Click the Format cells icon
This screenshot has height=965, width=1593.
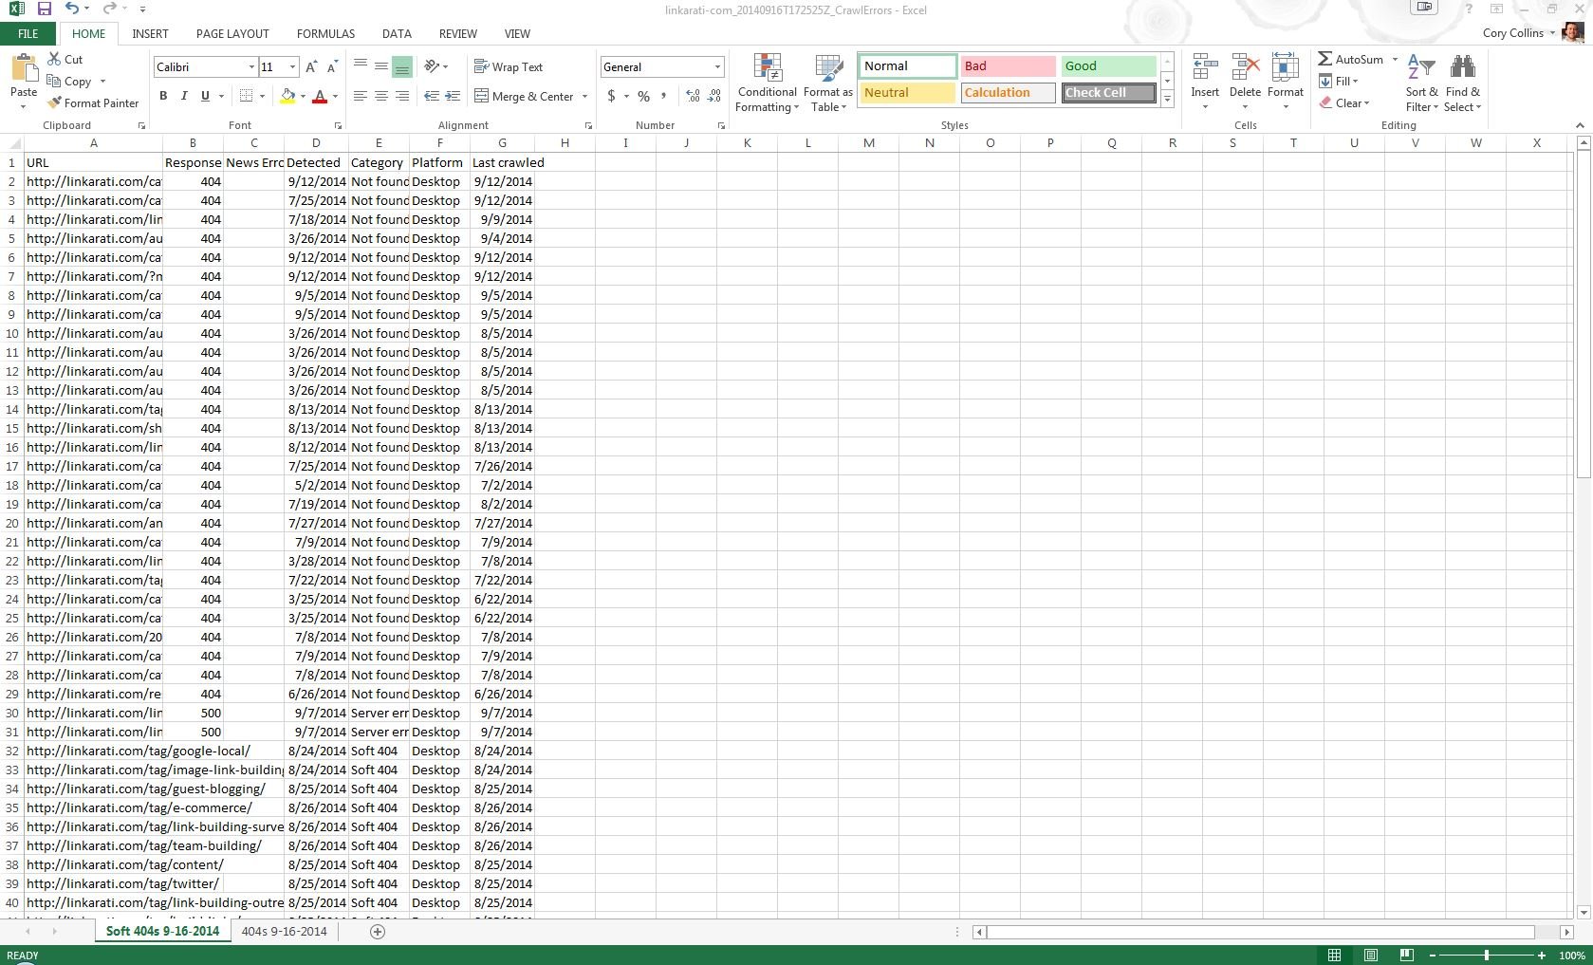1286,68
